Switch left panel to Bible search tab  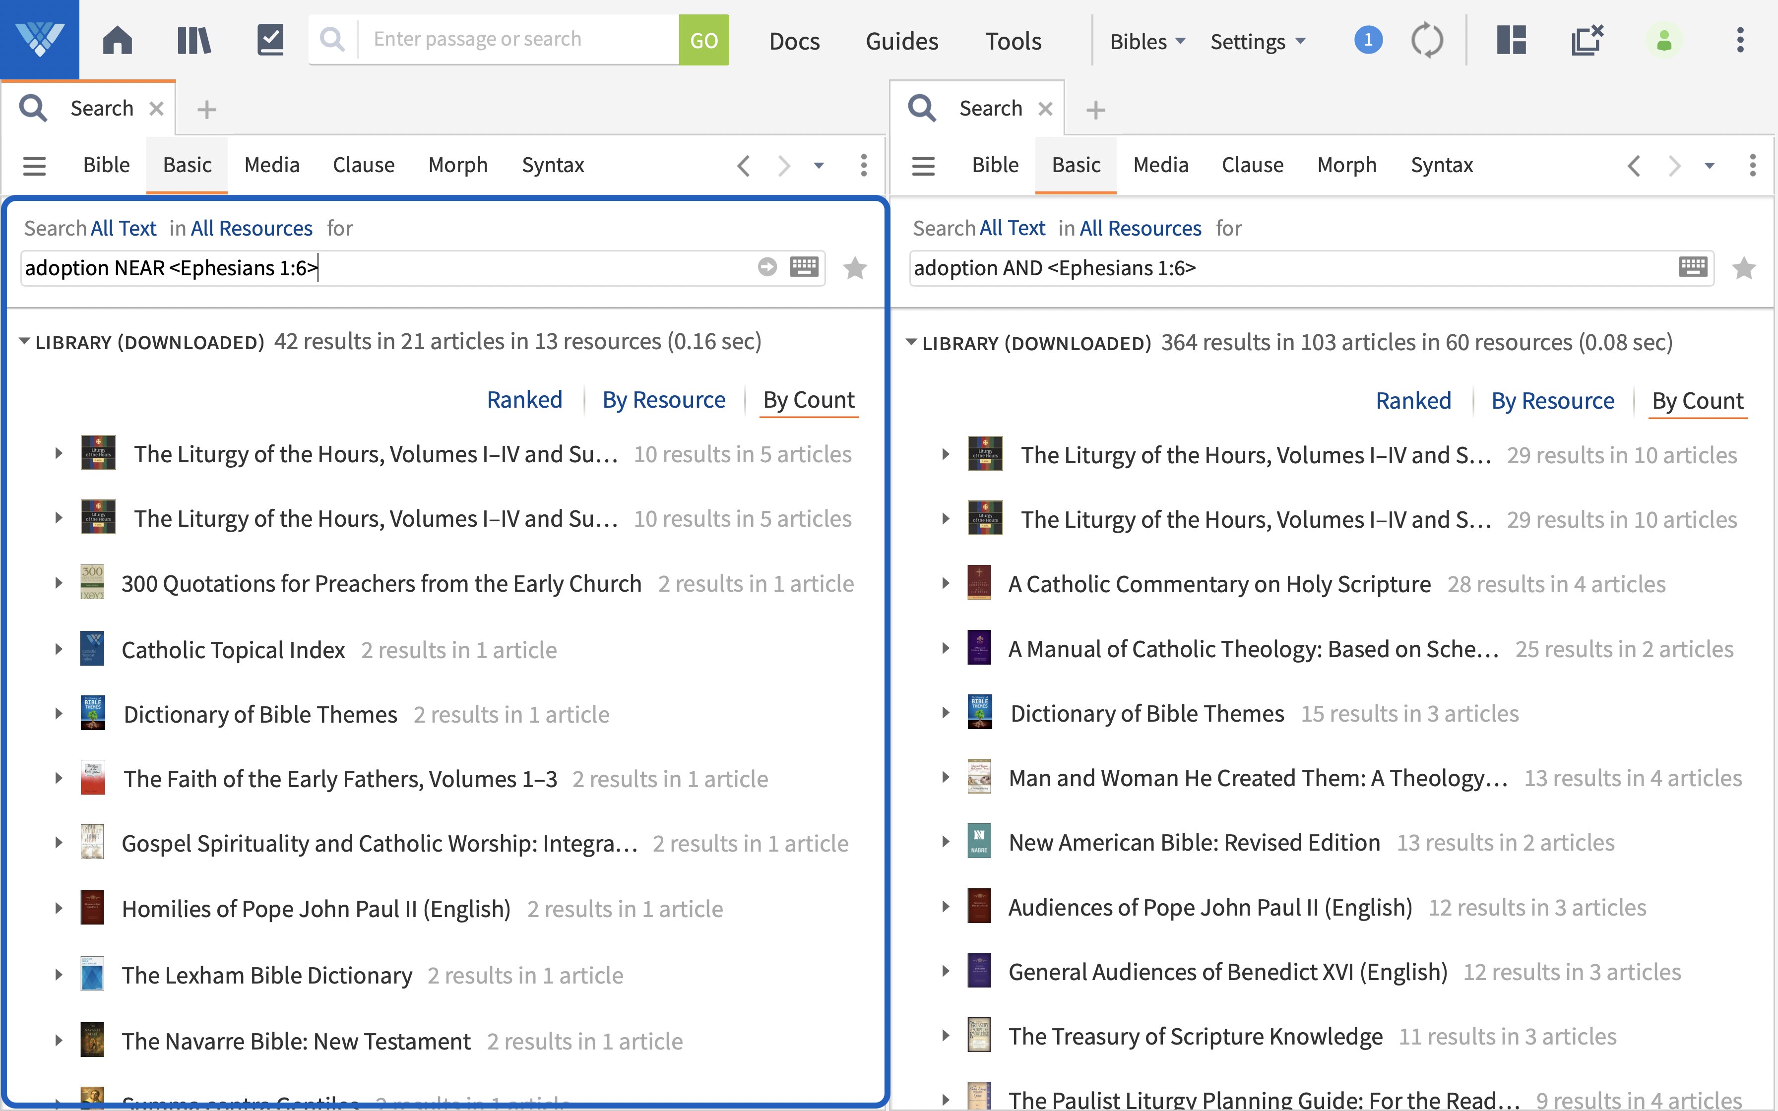(x=107, y=165)
